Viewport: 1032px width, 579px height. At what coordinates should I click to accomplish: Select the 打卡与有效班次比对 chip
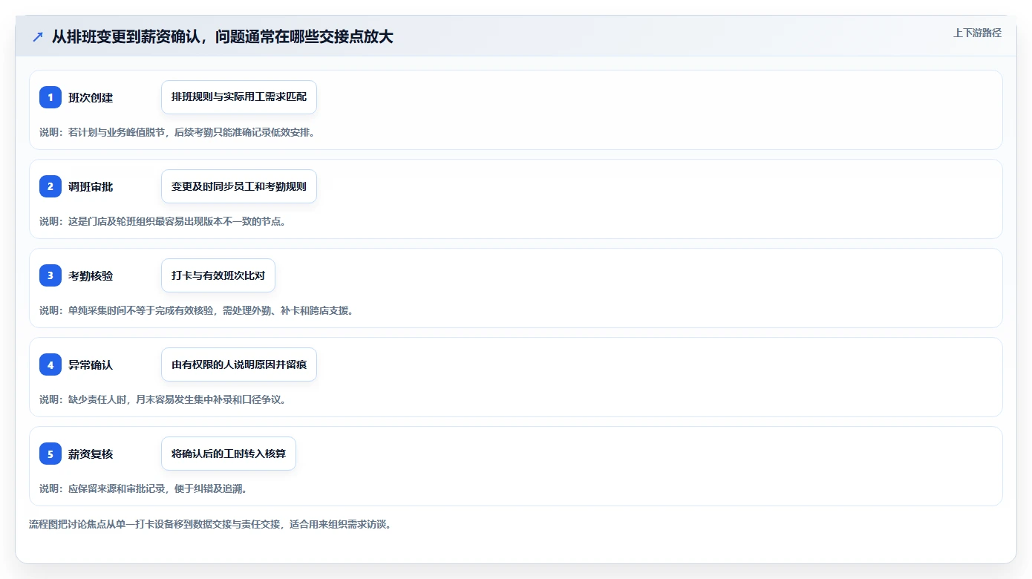(x=218, y=275)
